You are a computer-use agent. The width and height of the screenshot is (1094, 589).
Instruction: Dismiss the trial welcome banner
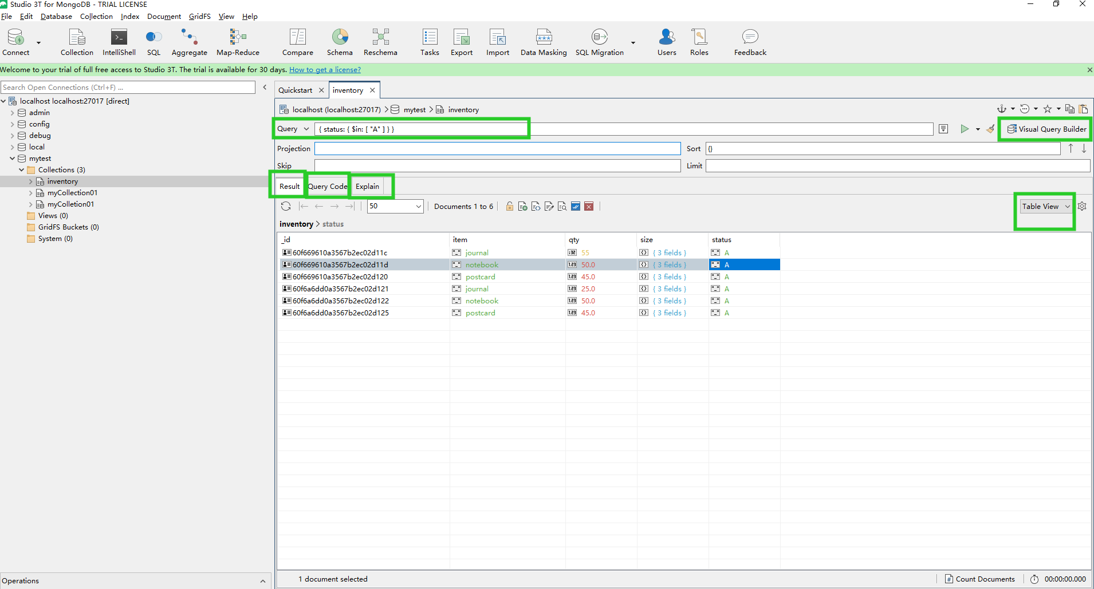click(x=1089, y=70)
